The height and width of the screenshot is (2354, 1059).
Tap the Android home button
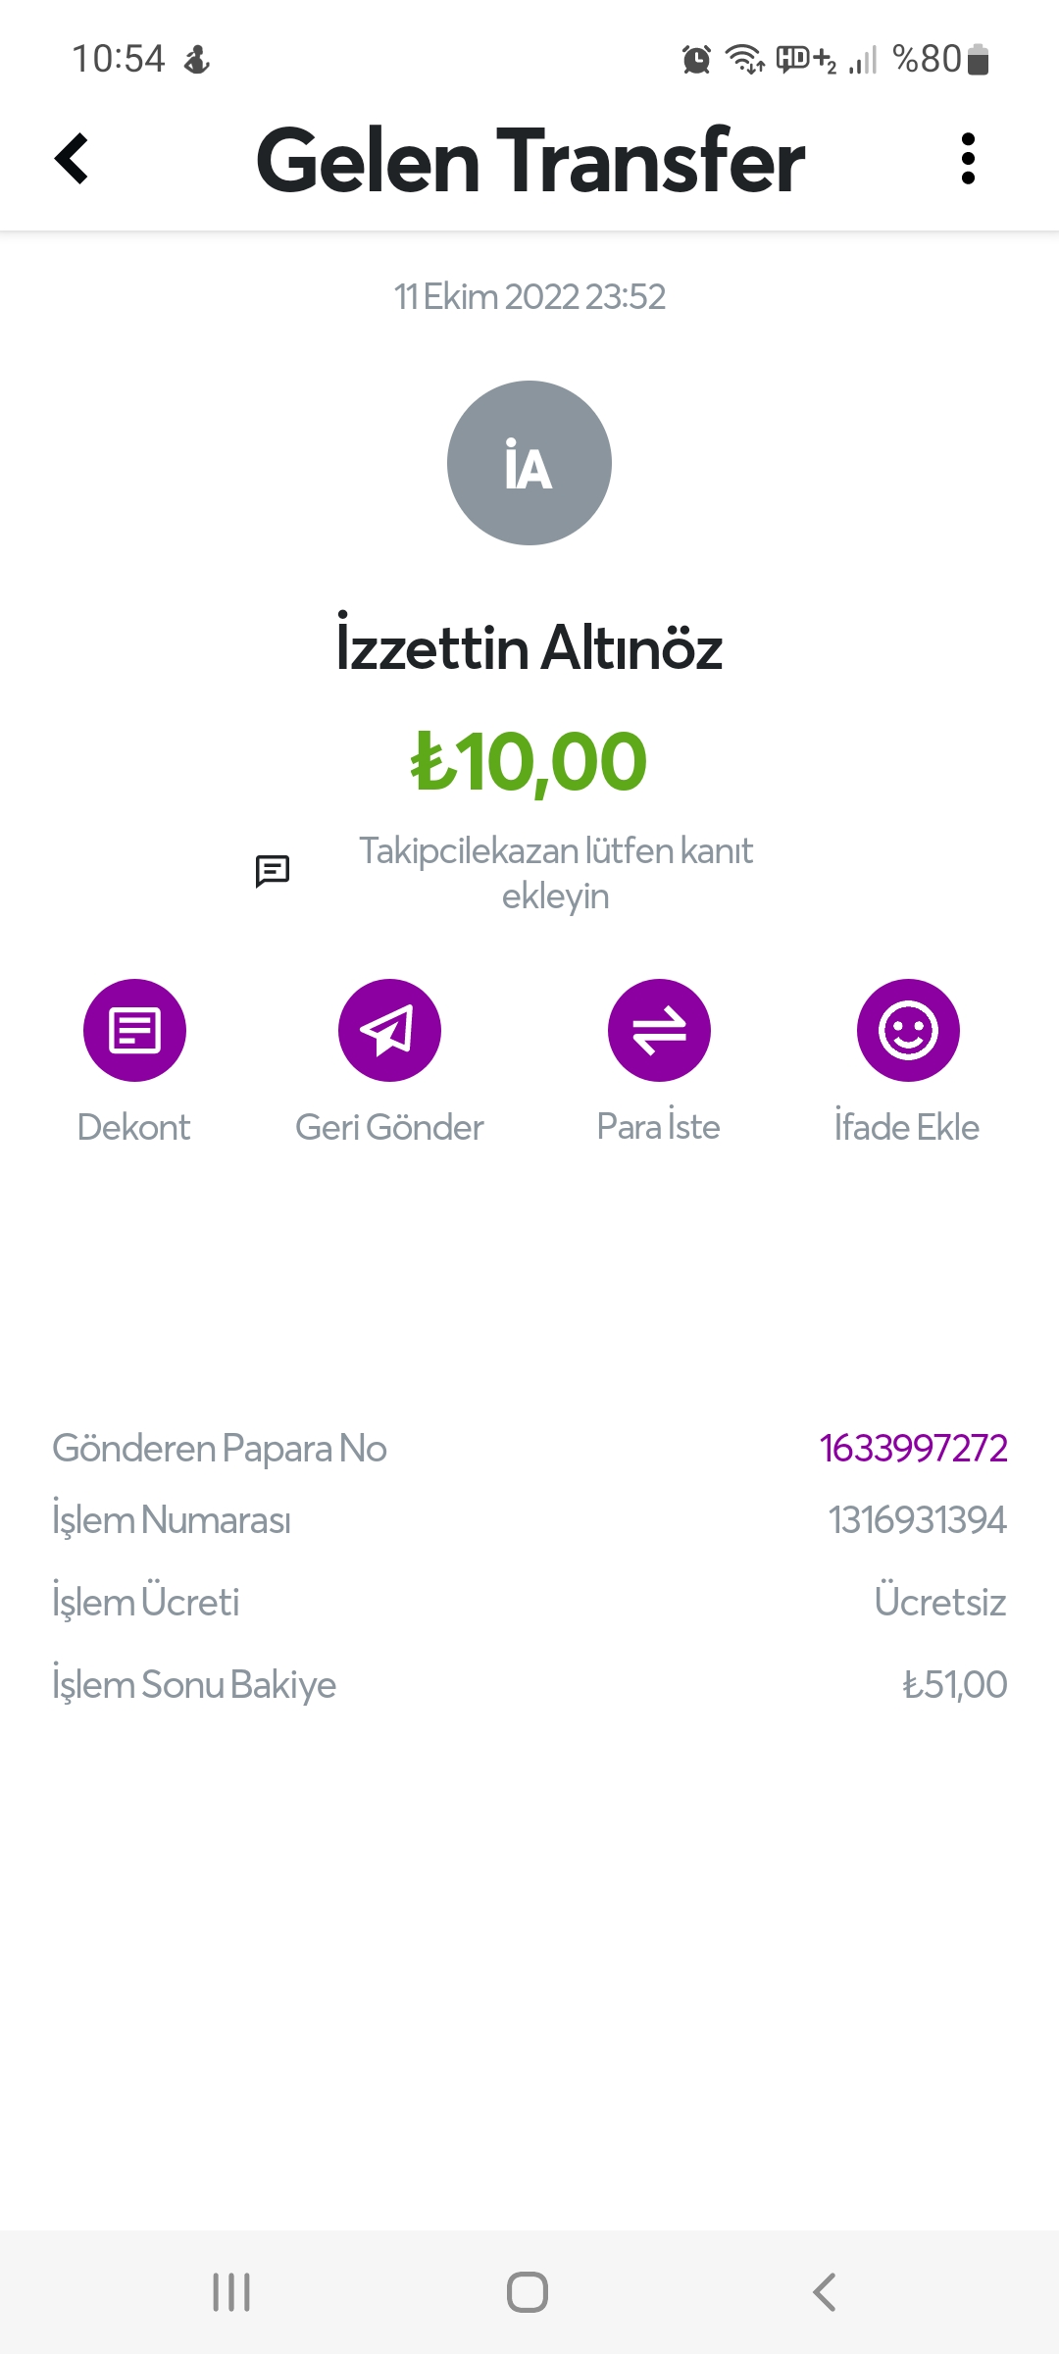point(528,2292)
